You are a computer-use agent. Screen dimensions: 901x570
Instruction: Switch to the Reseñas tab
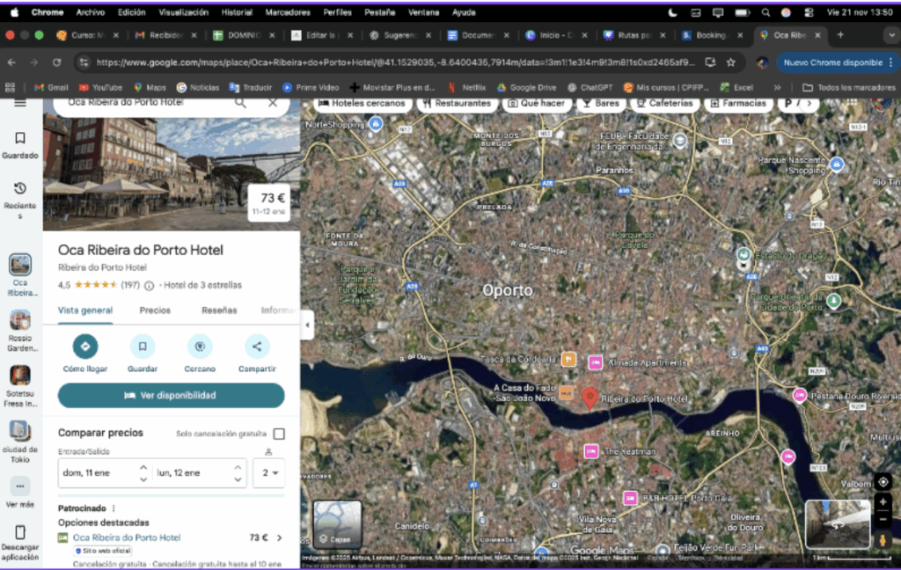click(x=219, y=311)
